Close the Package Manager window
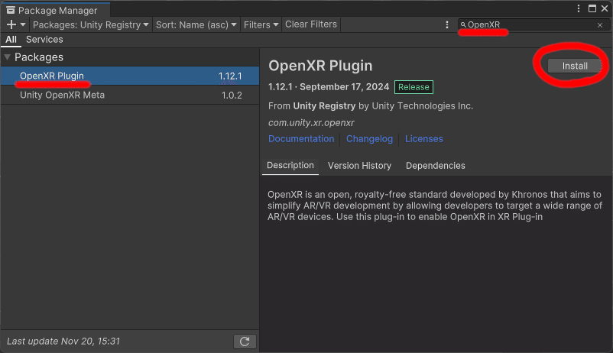Screen dimensions: 613x353 pyautogui.click(x=605, y=8)
